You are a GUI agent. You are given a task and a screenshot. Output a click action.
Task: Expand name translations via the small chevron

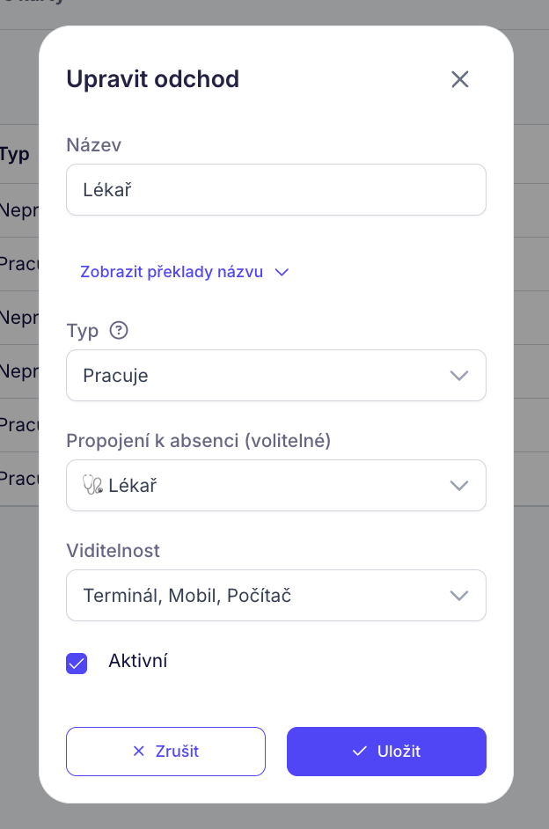click(x=282, y=272)
